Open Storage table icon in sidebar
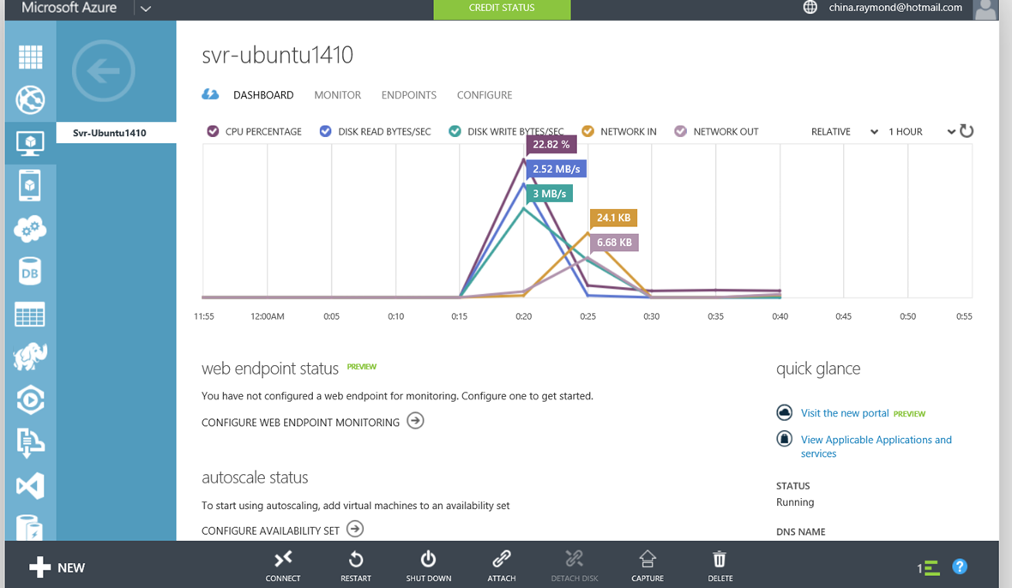 tap(30, 315)
